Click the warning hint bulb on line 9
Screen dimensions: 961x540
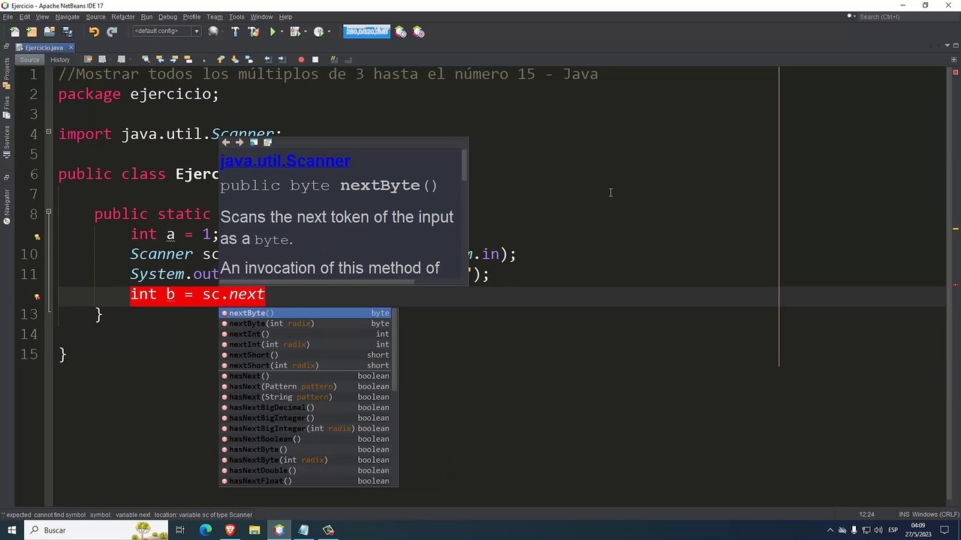coord(37,236)
